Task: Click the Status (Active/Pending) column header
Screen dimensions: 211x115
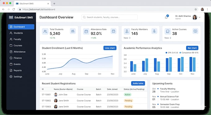Action: 134,89
